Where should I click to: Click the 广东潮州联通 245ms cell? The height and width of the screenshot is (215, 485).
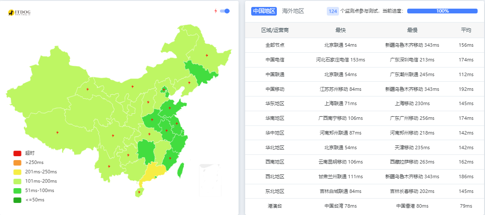pos(412,74)
